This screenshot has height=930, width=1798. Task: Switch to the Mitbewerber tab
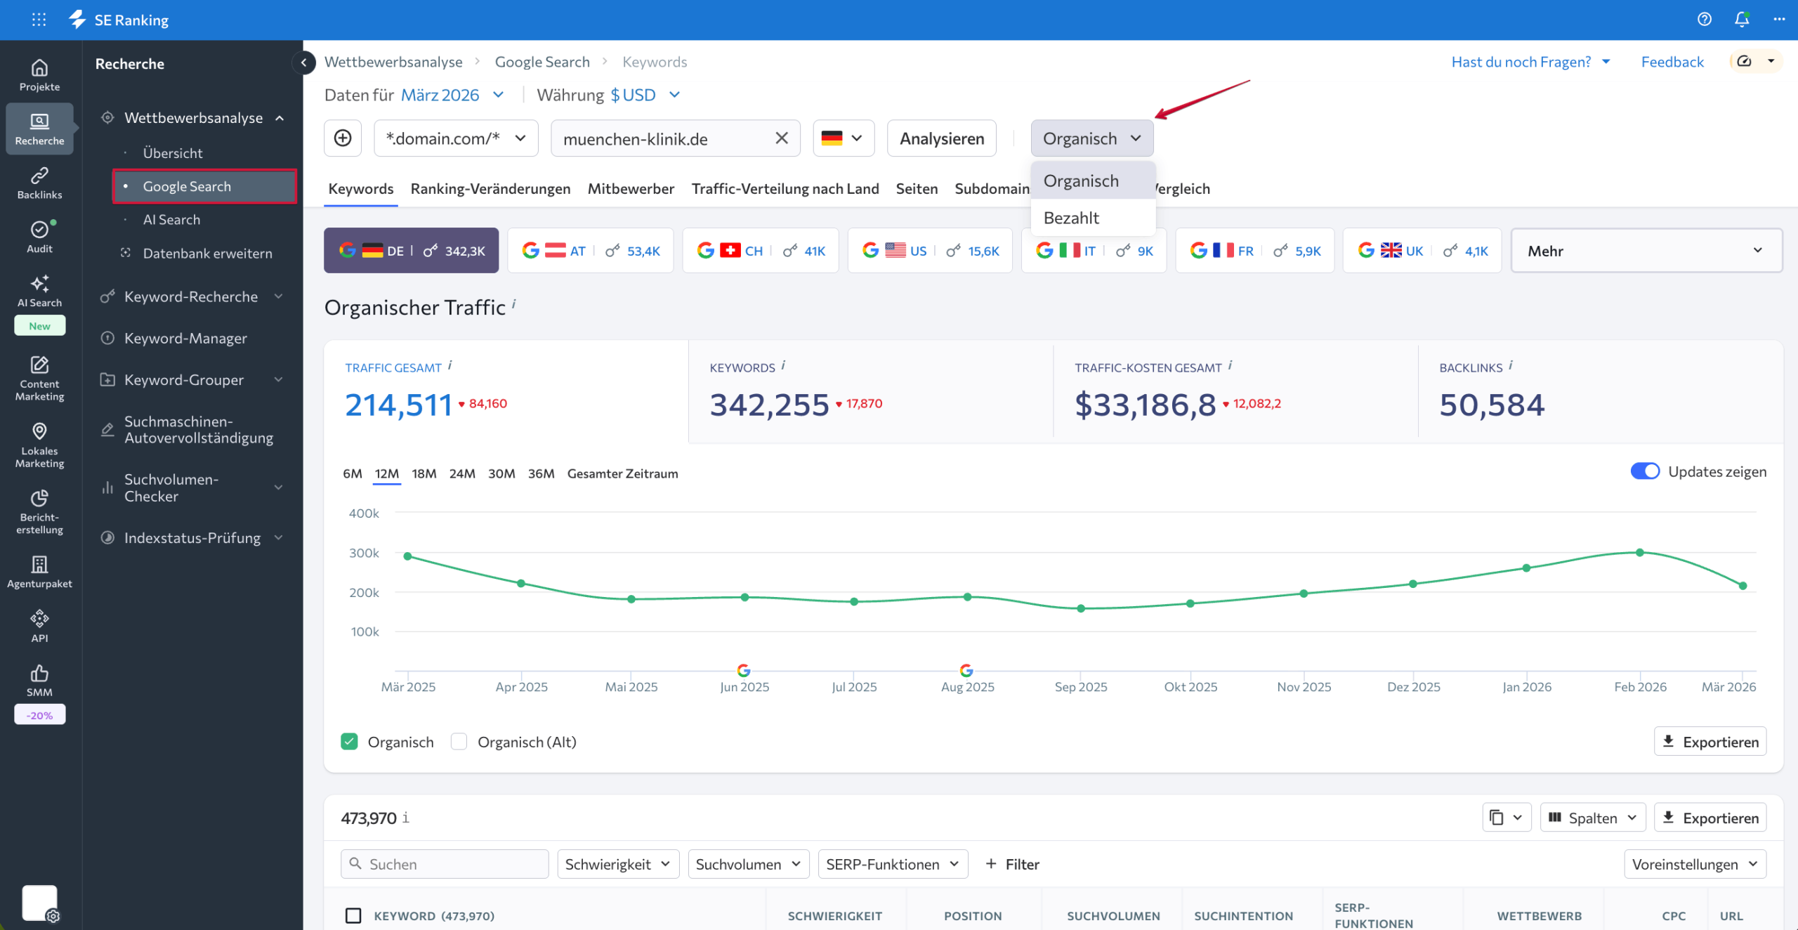pyautogui.click(x=630, y=188)
